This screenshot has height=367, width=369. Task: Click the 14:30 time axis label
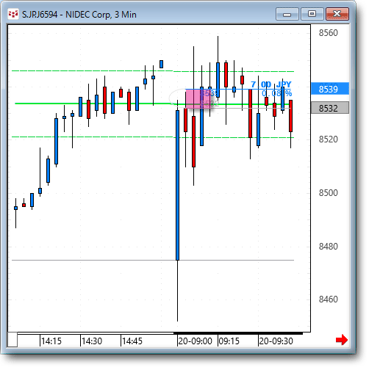[x=92, y=341]
